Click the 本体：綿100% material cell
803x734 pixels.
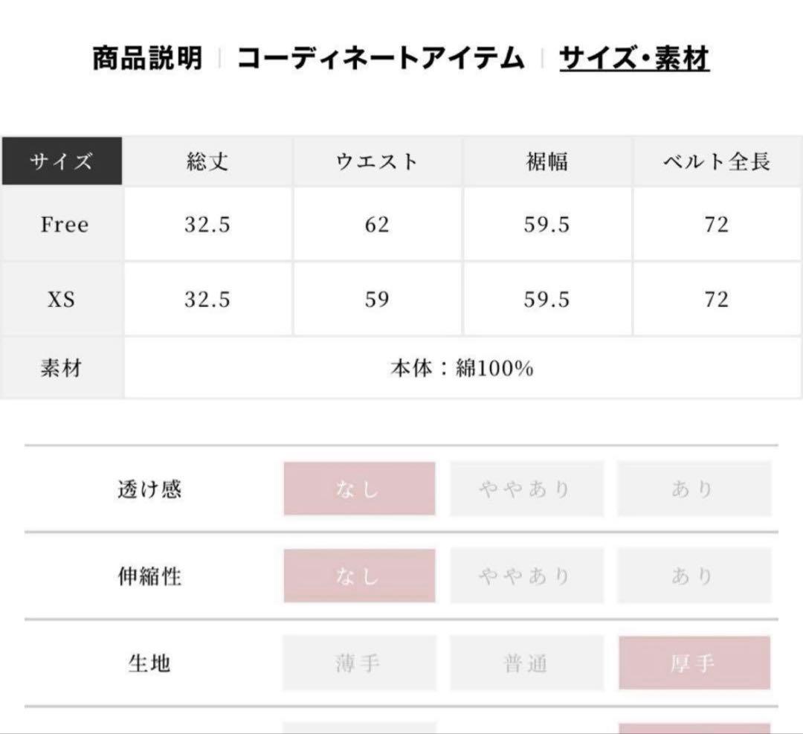(x=462, y=368)
